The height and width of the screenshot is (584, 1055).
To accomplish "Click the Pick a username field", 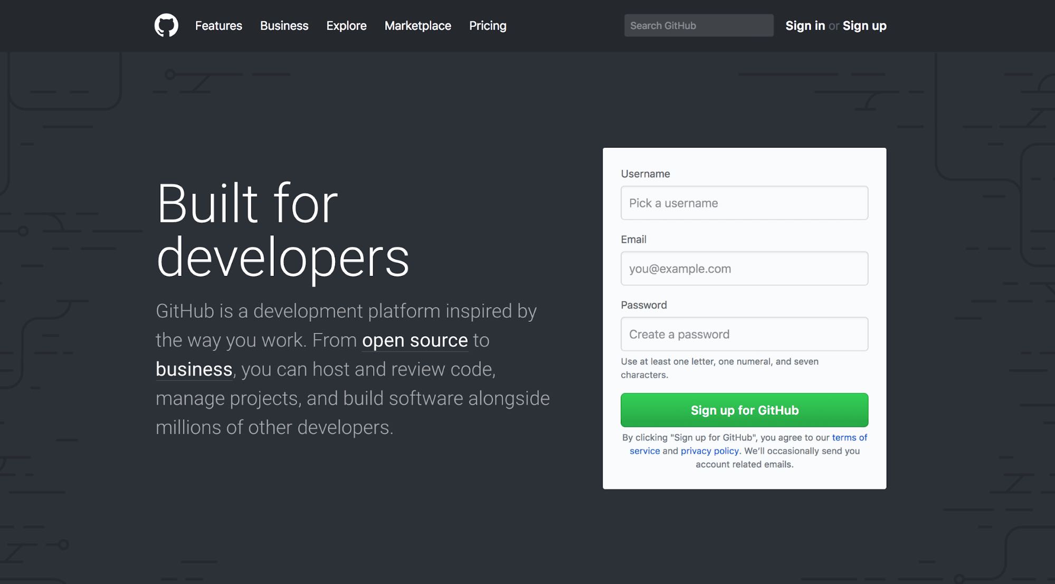I will point(744,203).
